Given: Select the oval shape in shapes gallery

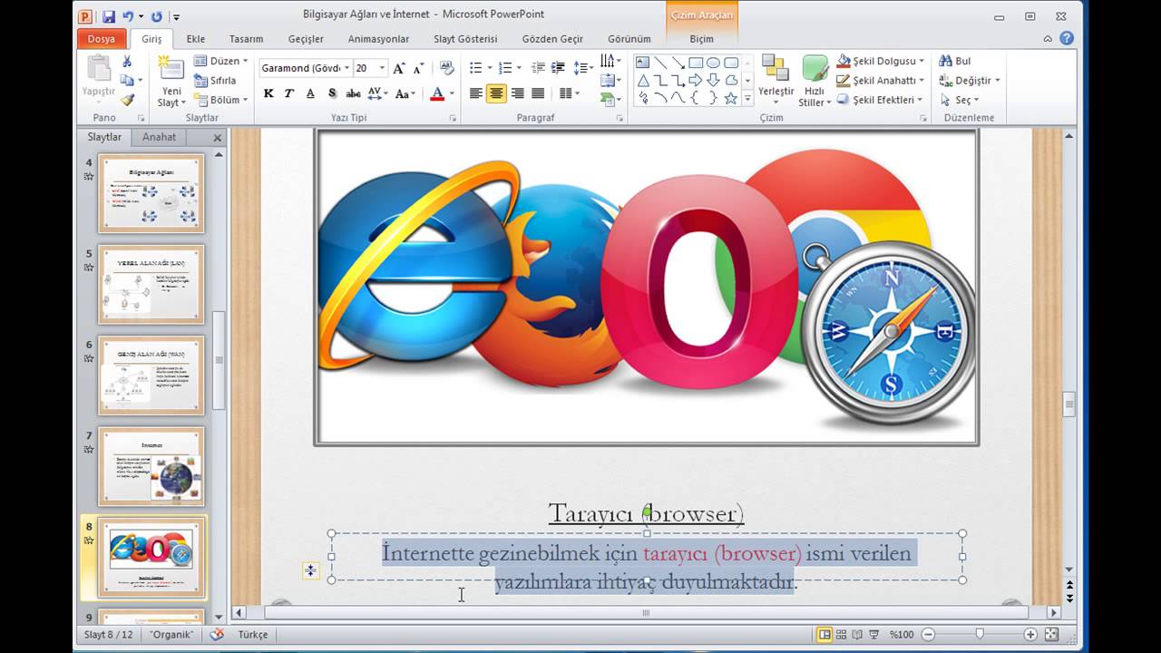Looking at the screenshot, I should click(x=714, y=63).
